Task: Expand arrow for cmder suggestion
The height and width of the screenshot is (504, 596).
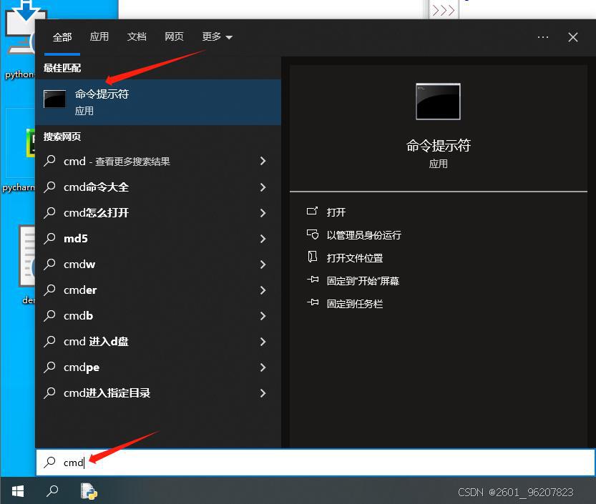Action: 263,290
